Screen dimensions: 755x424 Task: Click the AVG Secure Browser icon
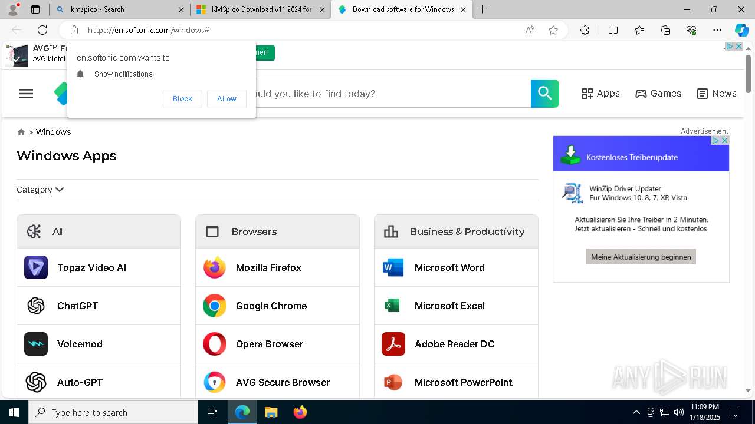[x=215, y=382]
